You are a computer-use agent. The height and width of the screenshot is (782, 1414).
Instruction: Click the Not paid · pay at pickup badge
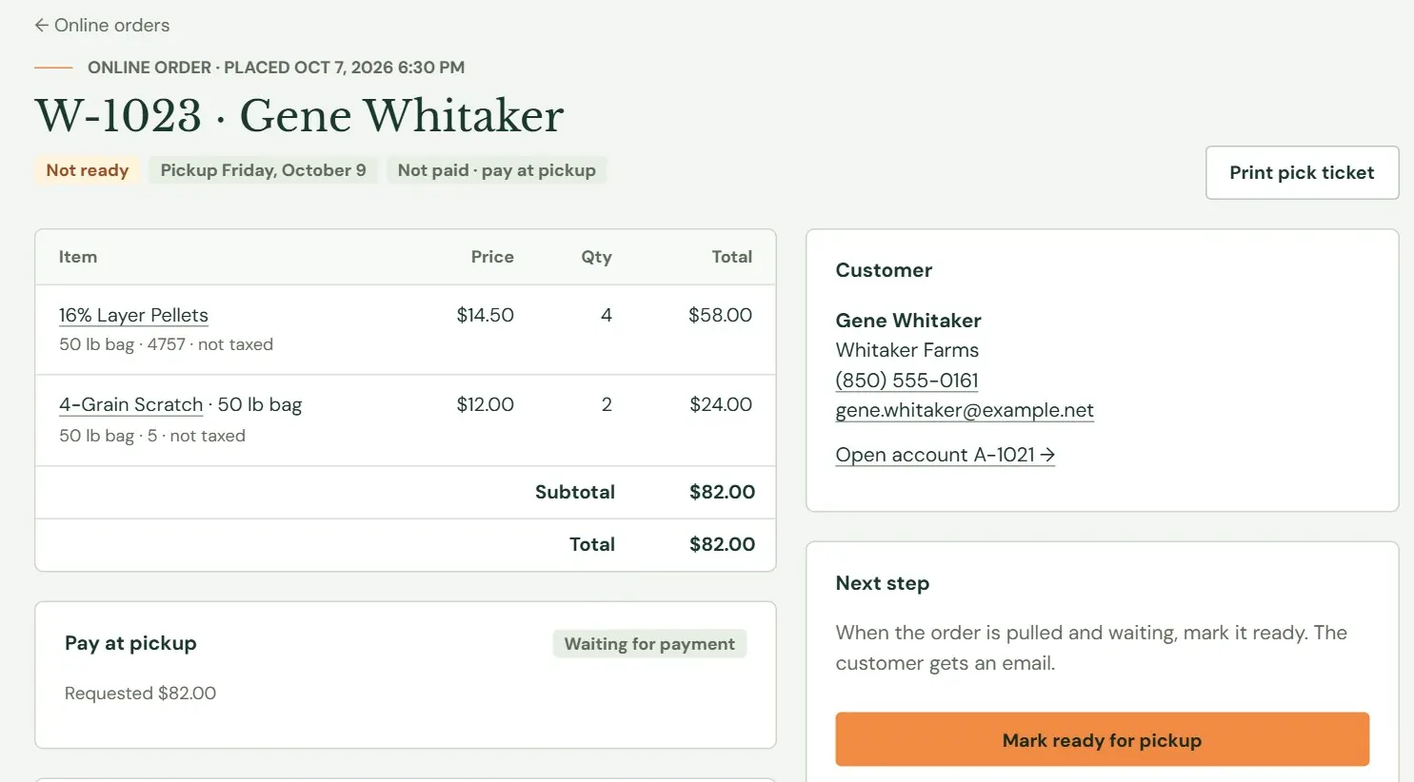point(497,170)
